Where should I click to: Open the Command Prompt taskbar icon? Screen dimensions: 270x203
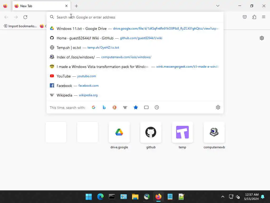(x=112, y=197)
